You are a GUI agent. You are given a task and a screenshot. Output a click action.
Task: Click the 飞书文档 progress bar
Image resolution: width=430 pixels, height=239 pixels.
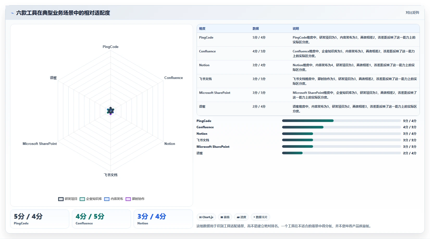341,140
